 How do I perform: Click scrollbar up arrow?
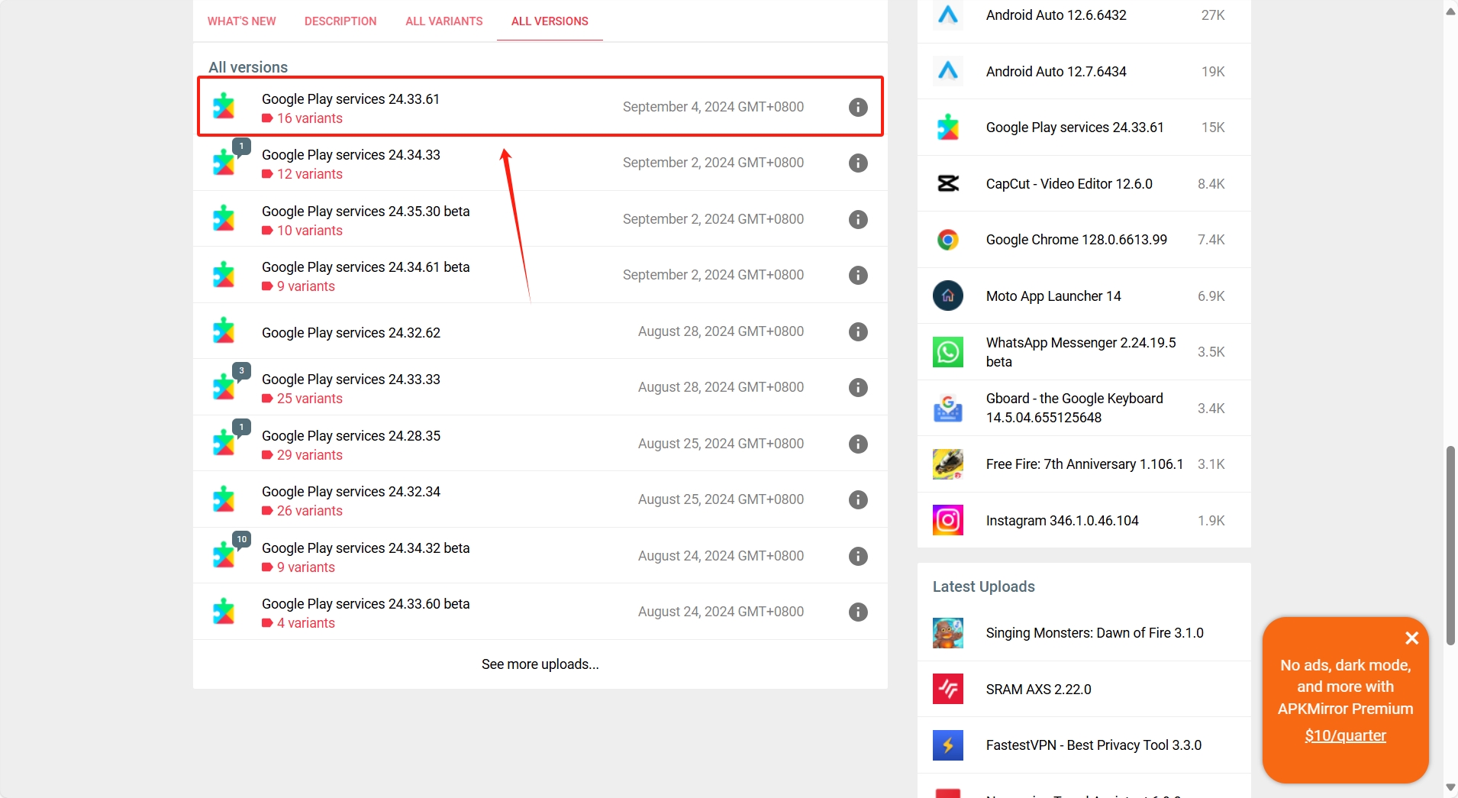[x=1450, y=11]
